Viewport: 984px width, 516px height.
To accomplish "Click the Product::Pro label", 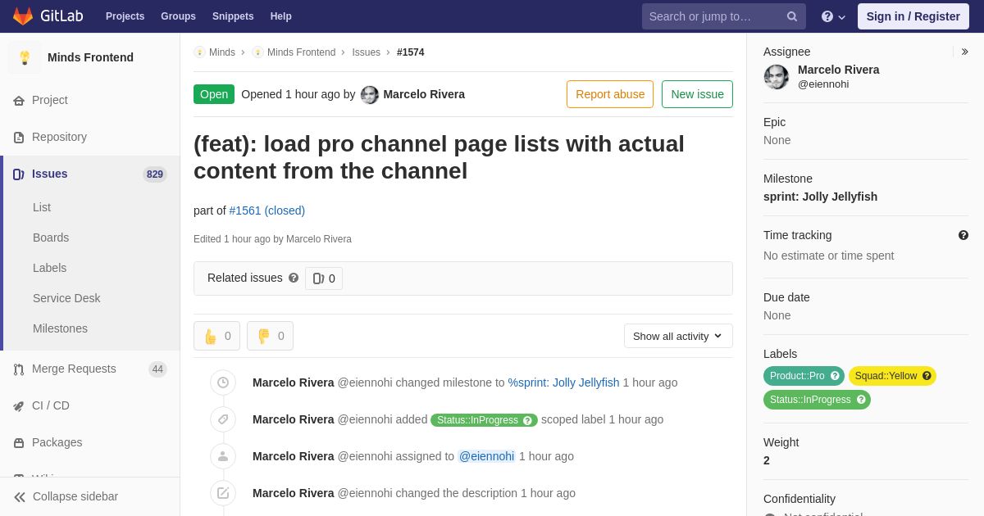I will 804,376.
